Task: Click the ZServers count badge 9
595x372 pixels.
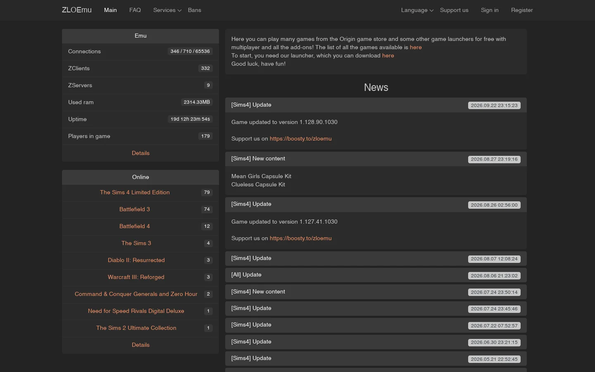Action: (208, 85)
